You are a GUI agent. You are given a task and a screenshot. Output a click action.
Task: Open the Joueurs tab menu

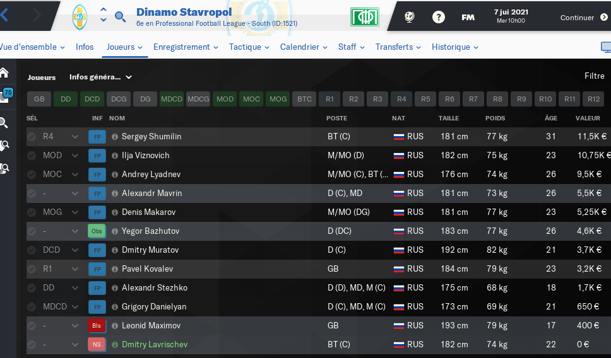point(125,47)
